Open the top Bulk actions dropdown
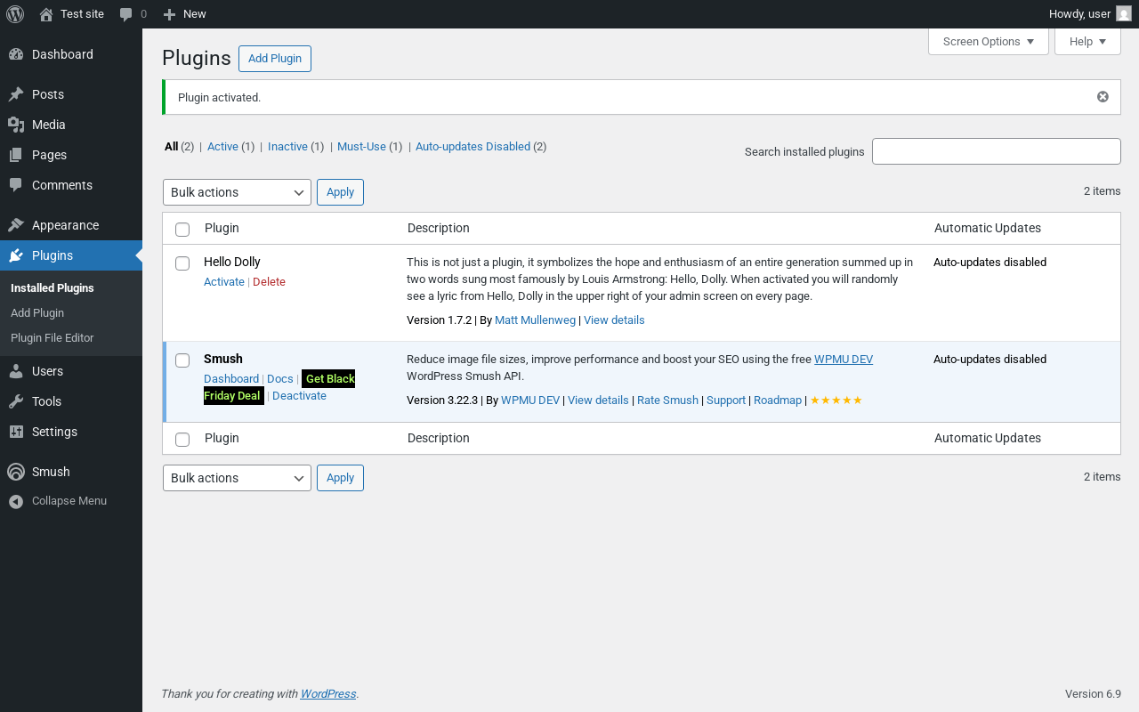 point(237,192)
